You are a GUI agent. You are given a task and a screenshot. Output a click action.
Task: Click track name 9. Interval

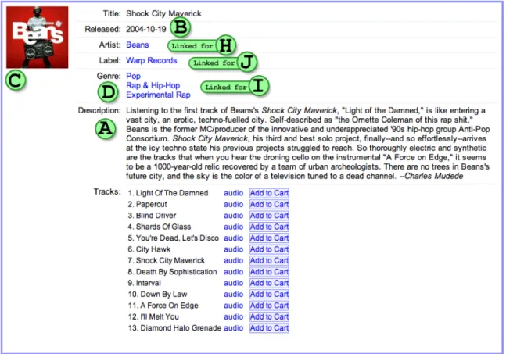click(144, 283)
